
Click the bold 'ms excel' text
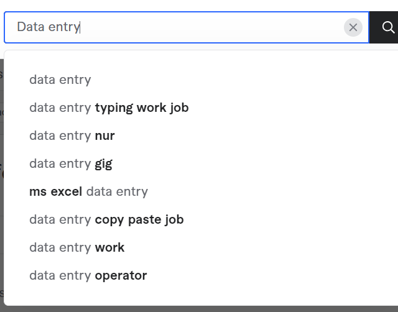pyautogui.click(x=55, y=191)
